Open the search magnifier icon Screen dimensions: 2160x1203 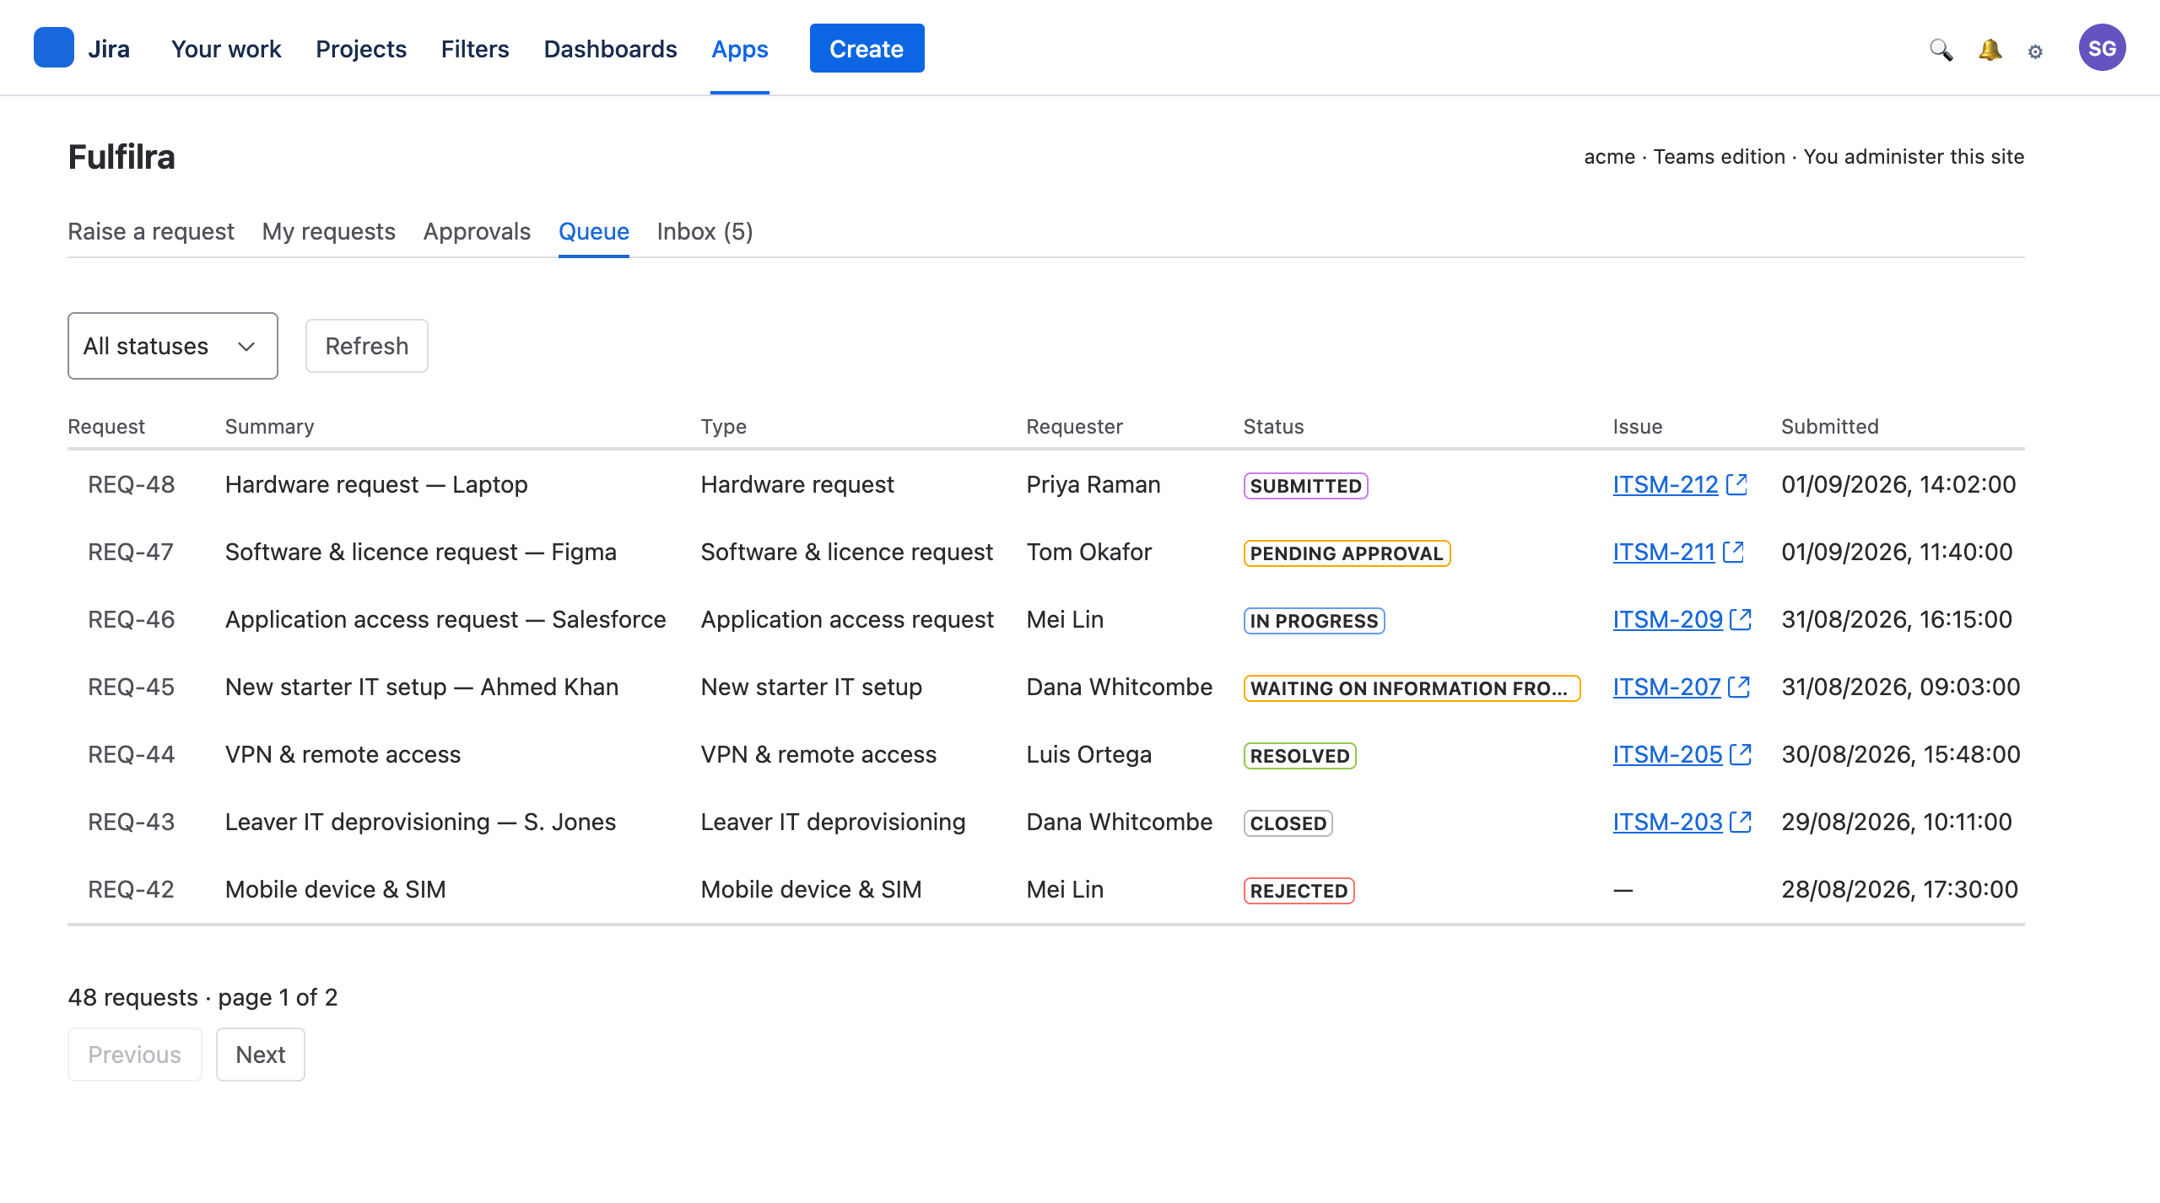pyautogui.click(x=1941, y=50)
